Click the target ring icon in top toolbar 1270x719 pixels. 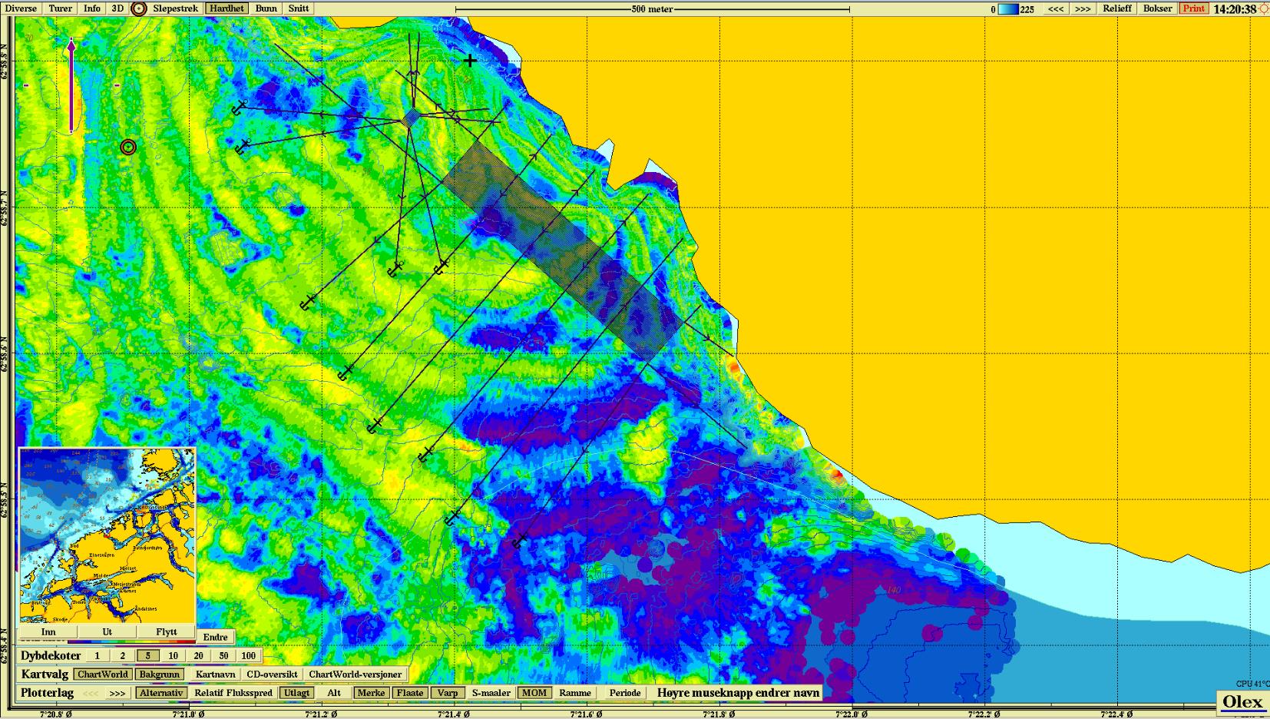[x=138, y=8]
